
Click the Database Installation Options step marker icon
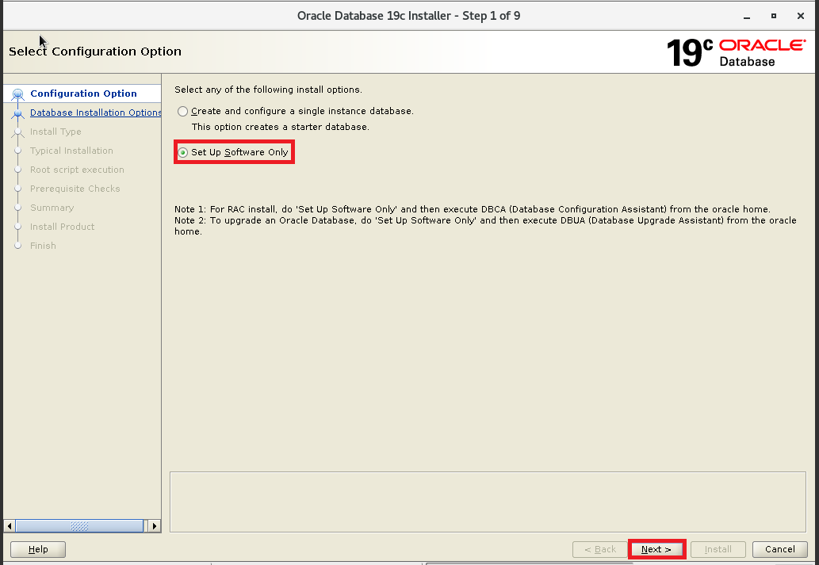(x=17, y=113)
